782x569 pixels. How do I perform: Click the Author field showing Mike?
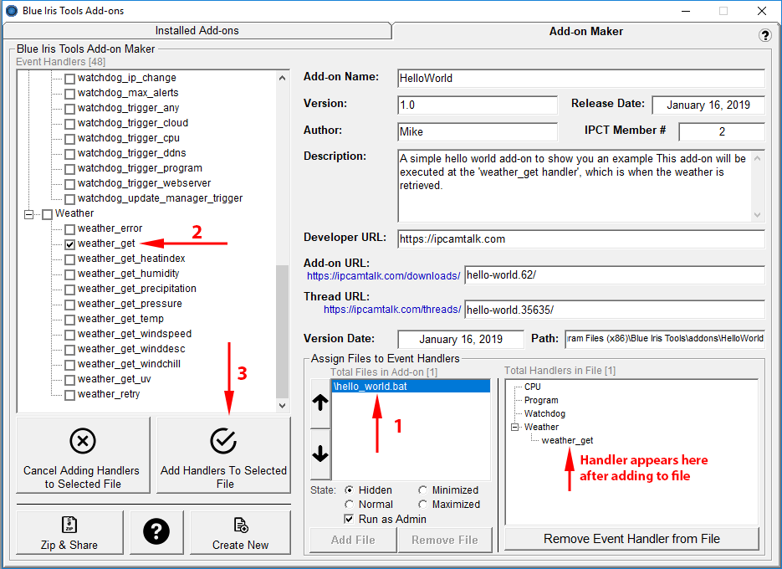(478, 131)
